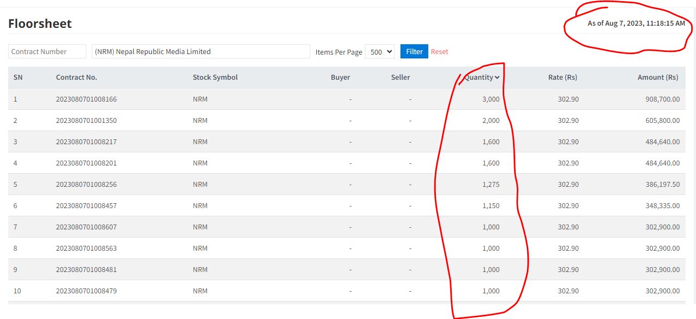Click the Floorsheet page heading
Viewport: 696px width, 319px height.
40,23
